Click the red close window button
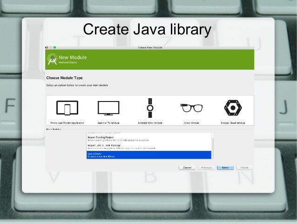 coord(47,47)
